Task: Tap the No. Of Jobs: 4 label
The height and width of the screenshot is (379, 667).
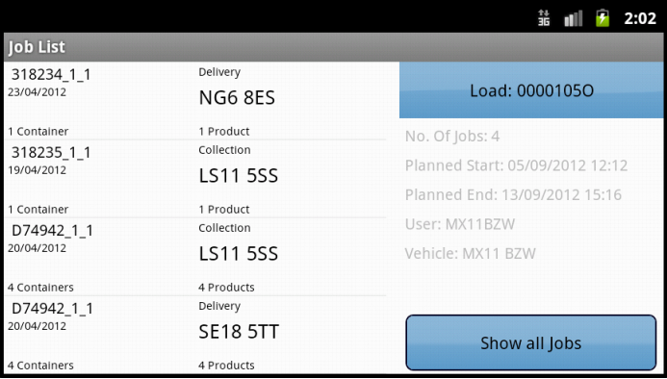Action: (x=452, y=137)
